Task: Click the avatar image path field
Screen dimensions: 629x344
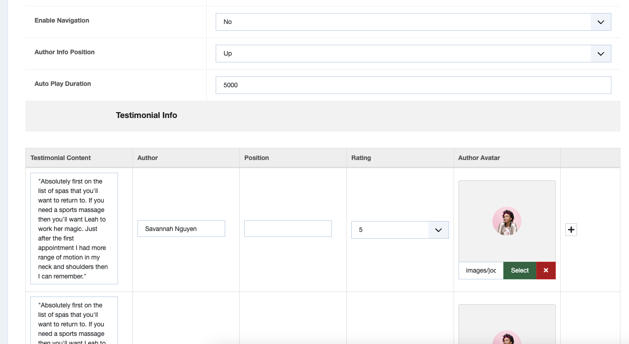Action: click(x=481, y=270)
